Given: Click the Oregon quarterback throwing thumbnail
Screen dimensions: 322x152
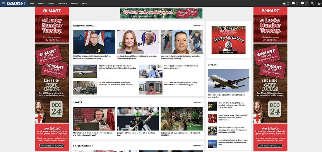Looking at the screenshot, I should click(x=138, y=119).
